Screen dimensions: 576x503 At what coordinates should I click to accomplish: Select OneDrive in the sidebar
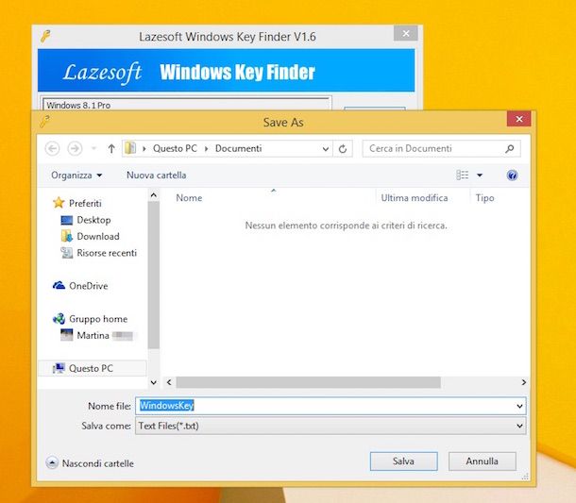(89, 286)
